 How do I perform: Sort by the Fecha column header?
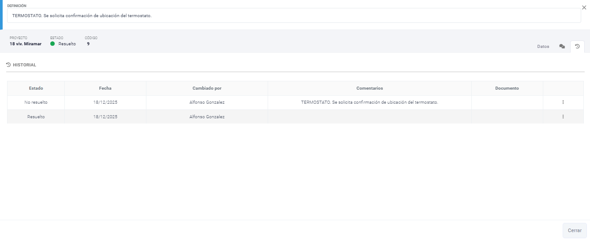click(x=105, y=88)
